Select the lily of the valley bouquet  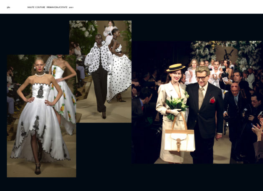176,105
